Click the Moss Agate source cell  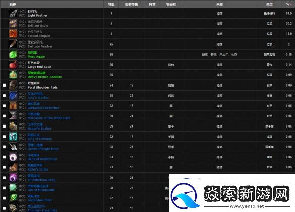[219, 55]
